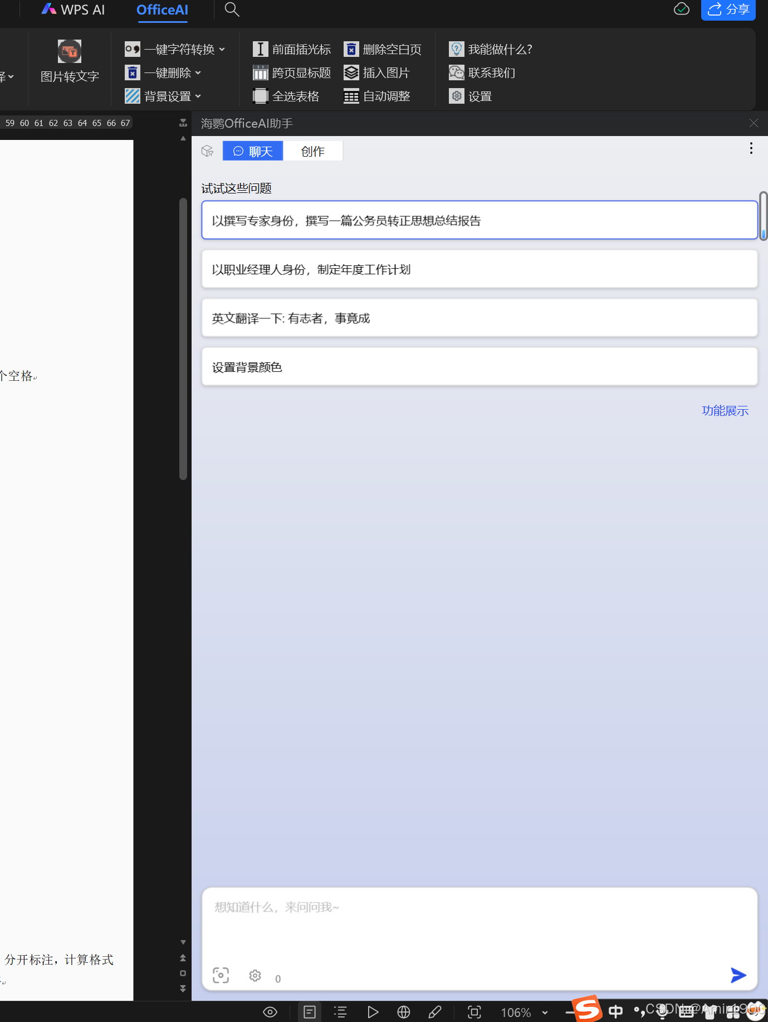
Task: Click the 一键删除 trash icon
Action: (x=133, y=72)
